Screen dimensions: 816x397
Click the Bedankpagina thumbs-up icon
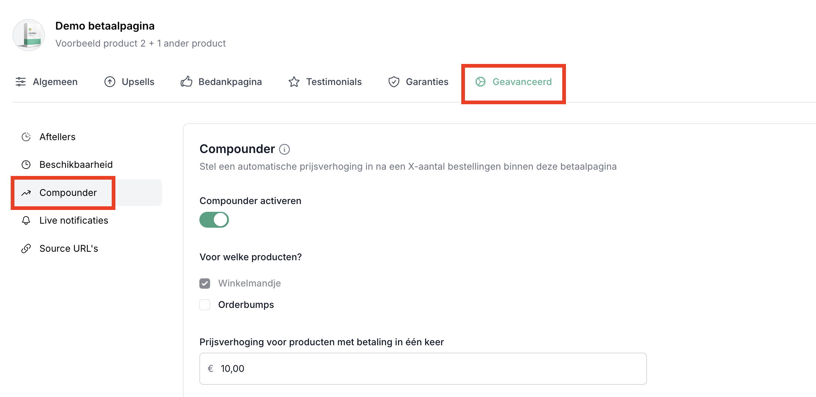point(186,82)
